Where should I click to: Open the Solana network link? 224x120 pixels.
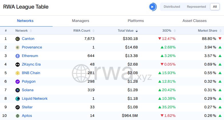click(27, 90)
